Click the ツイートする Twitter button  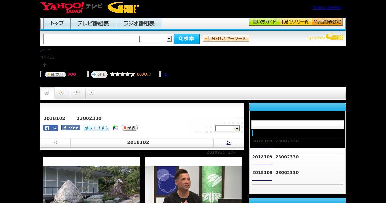click(x=96, y=128)
